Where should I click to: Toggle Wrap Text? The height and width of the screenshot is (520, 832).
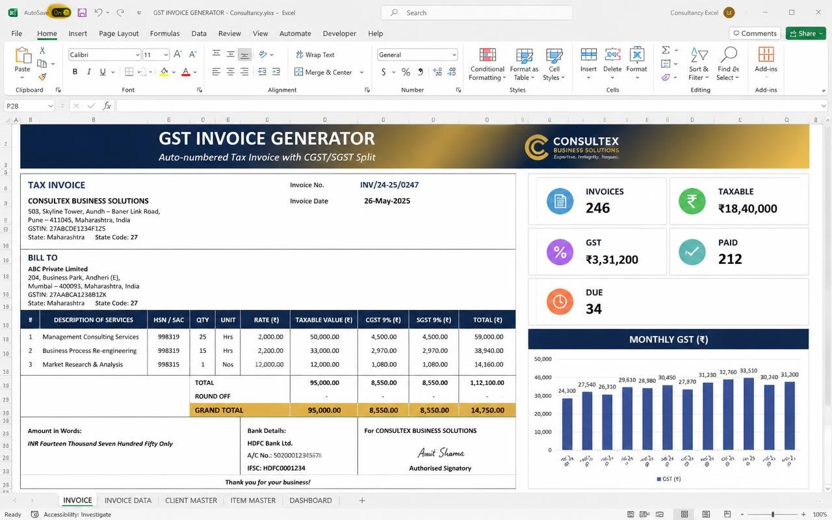(315, 55)
